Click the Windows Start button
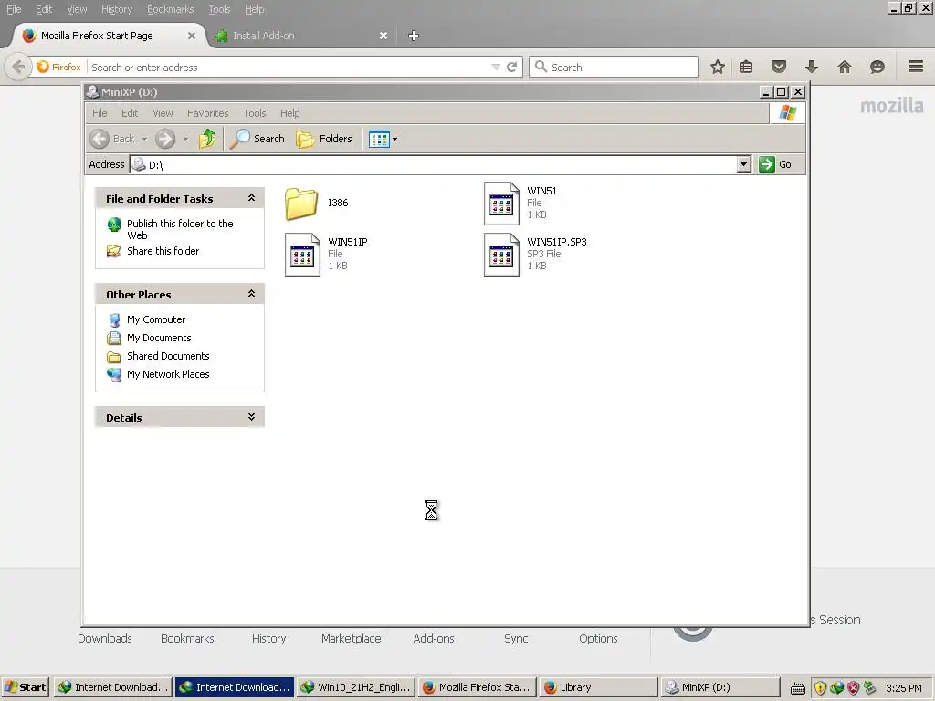The image size is (935, 701). (x=25, y=687)
